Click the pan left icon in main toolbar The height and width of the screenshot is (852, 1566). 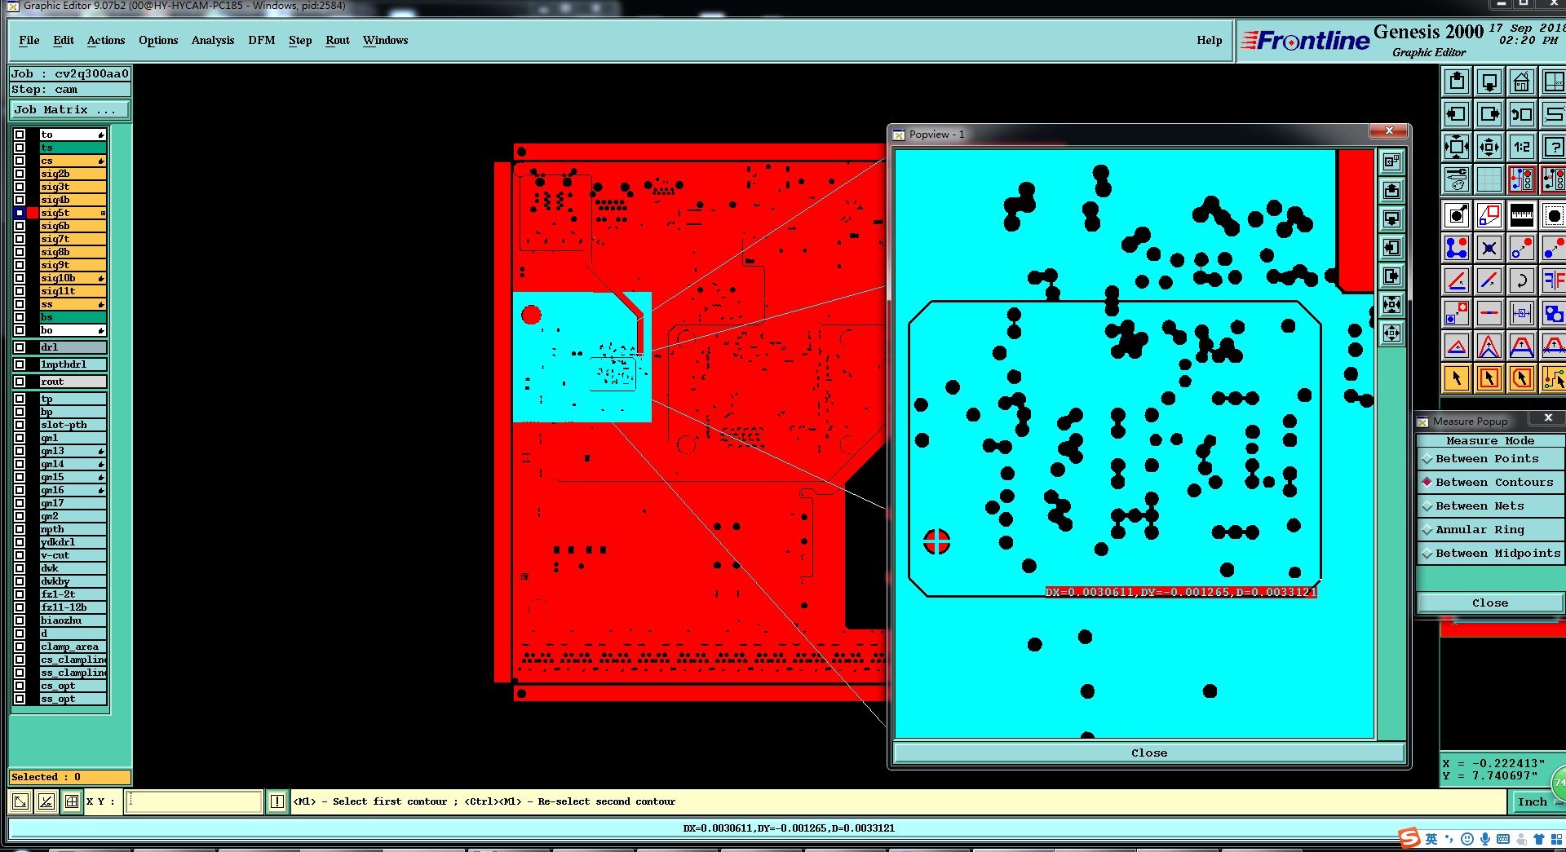click(x=1457, y=114)
